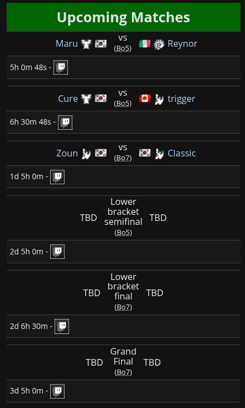This screenshot has height=408, width=245.
Task: Click trigger's Protoss race icon
Action: coord(159,99)
